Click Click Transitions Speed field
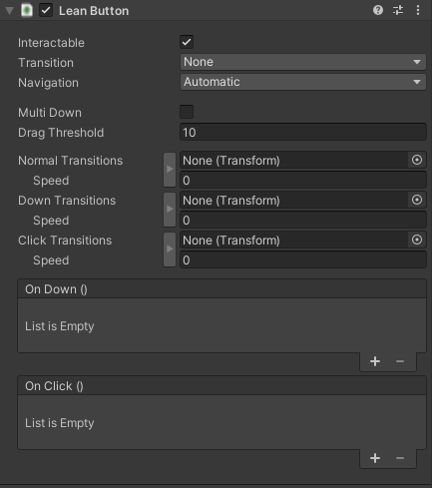Image resolution: width=432 pixels, height=488 pixels. point(303,260)
